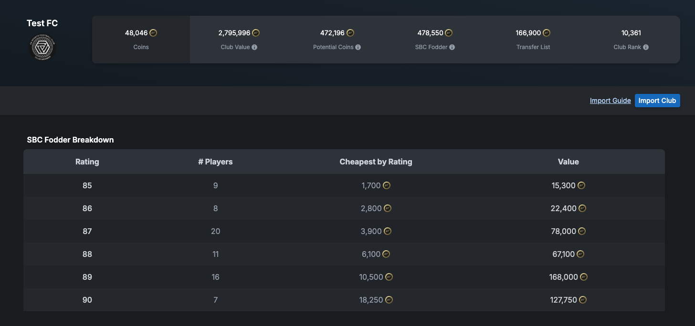Viewport: 695px width, 326px height.
Task: Click the coin icon beside 127,750
Action: click(x=581, y=299)
